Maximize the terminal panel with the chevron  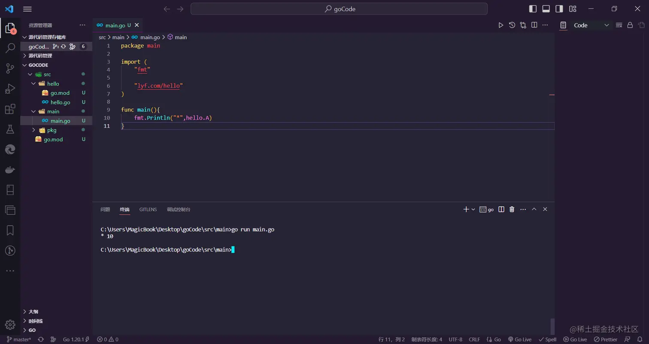tap(534, 209)
